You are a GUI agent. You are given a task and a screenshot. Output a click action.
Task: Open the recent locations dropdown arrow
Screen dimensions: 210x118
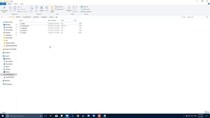[x=8, y=17]
